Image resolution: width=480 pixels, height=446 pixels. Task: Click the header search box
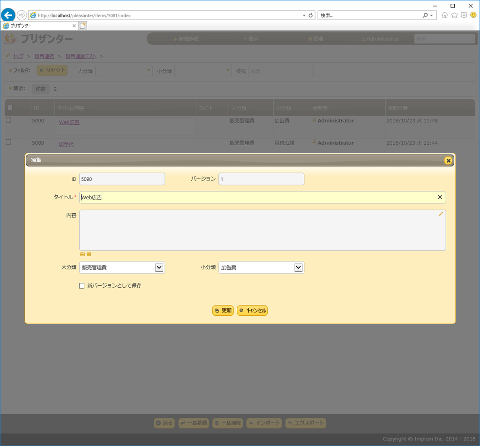444,39
